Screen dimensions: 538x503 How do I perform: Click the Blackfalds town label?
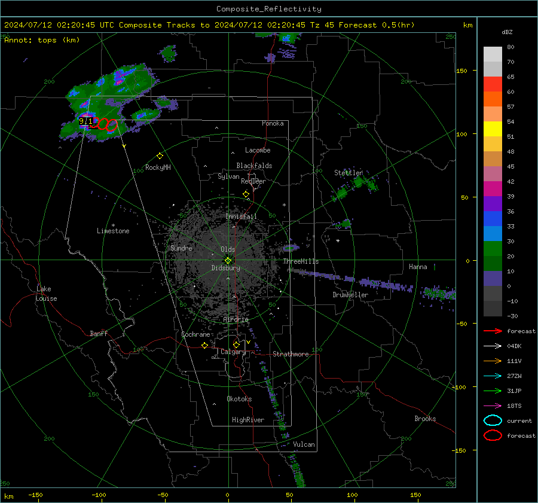[254, 166]
